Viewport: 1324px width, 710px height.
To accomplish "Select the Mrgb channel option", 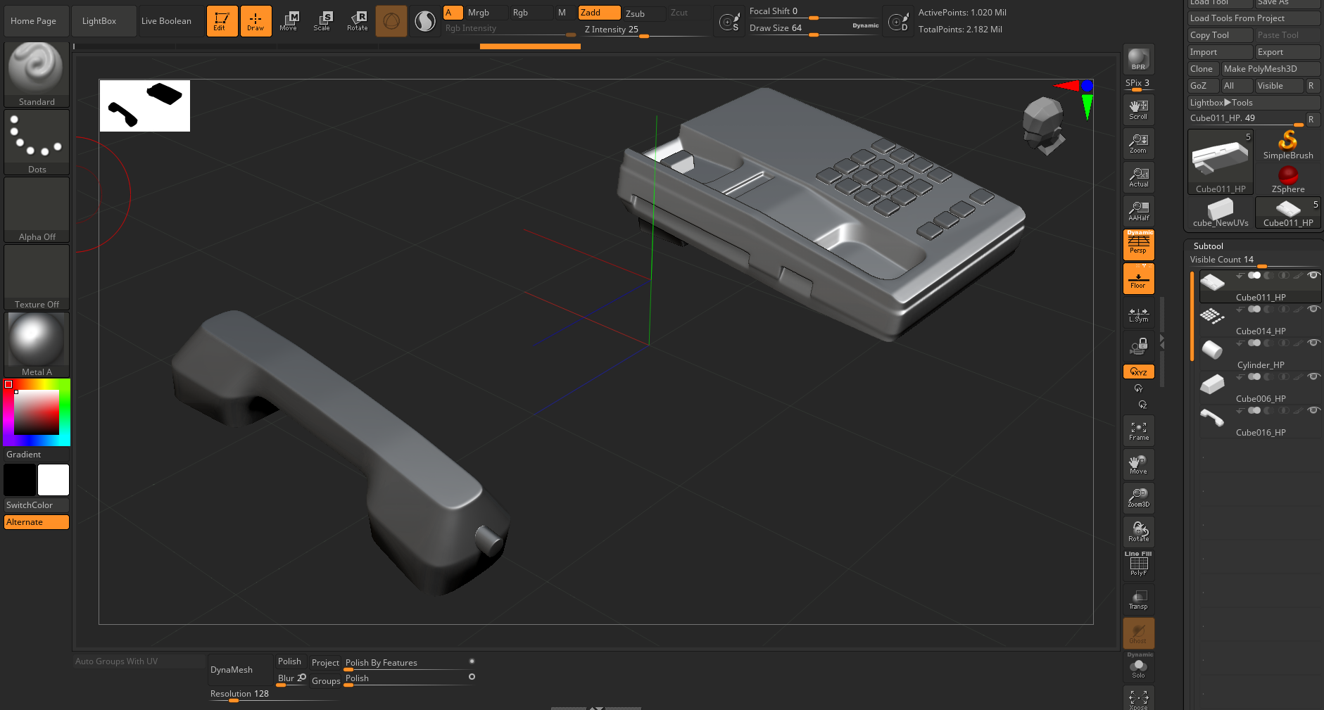I will [486, 13].
